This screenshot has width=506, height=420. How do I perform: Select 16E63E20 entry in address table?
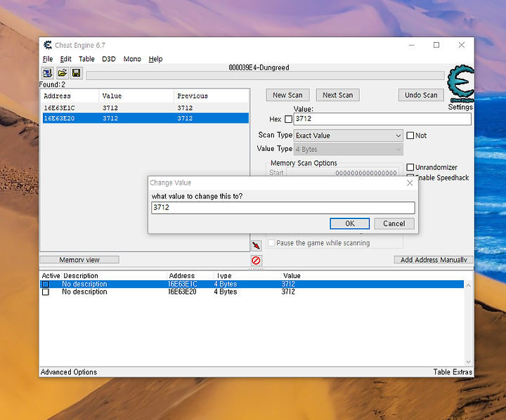[252, 292]
